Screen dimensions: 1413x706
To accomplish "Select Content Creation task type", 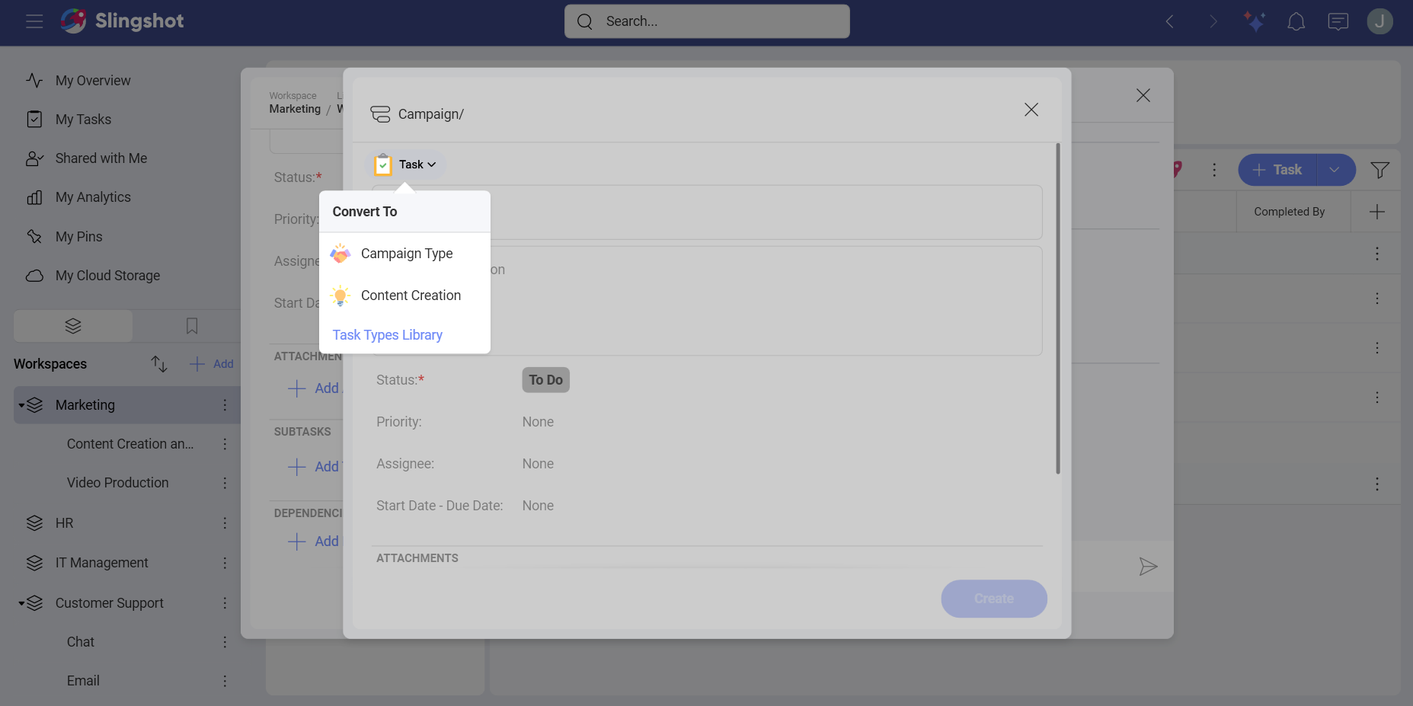I will coord(410,295).
